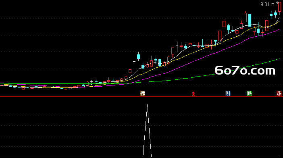Screen dimensions: 283x158
Task: Click the green 跌 marker icon
Action: tap(250, 93)
